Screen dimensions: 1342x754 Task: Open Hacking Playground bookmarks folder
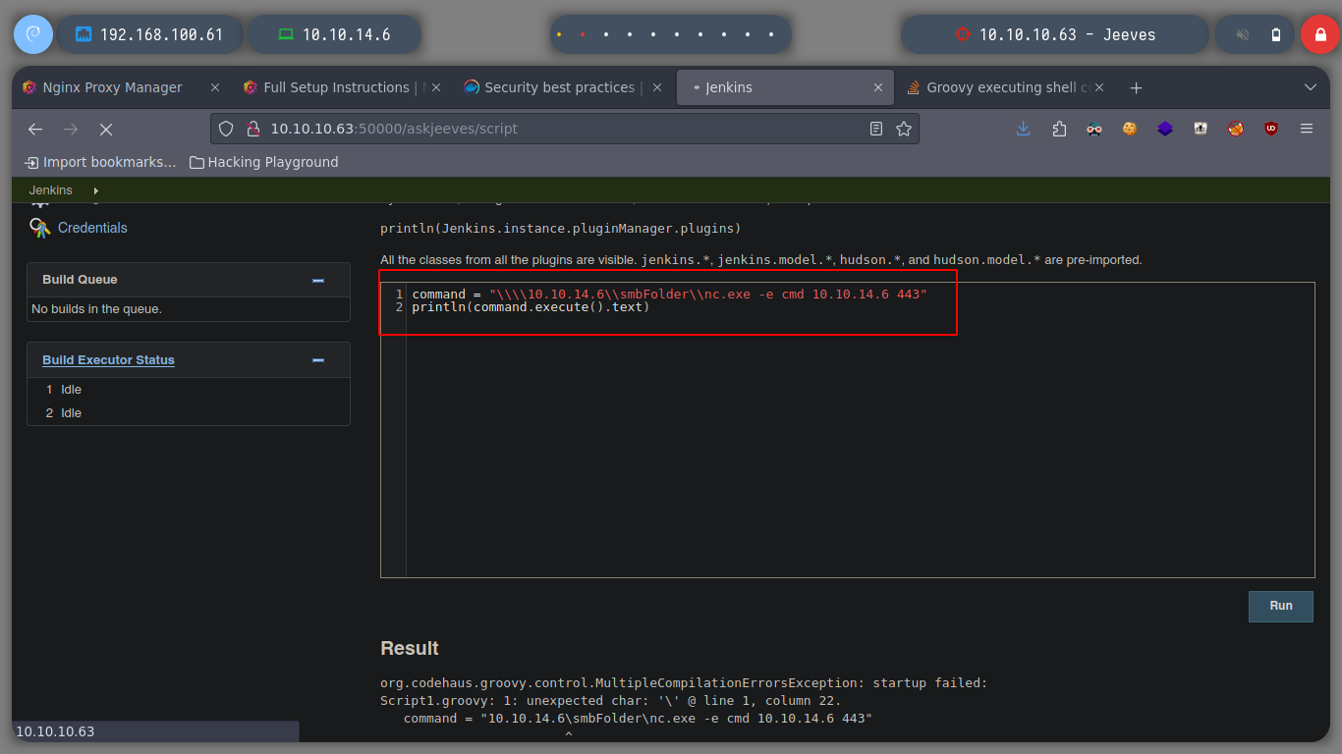click(x=264, y=162)
